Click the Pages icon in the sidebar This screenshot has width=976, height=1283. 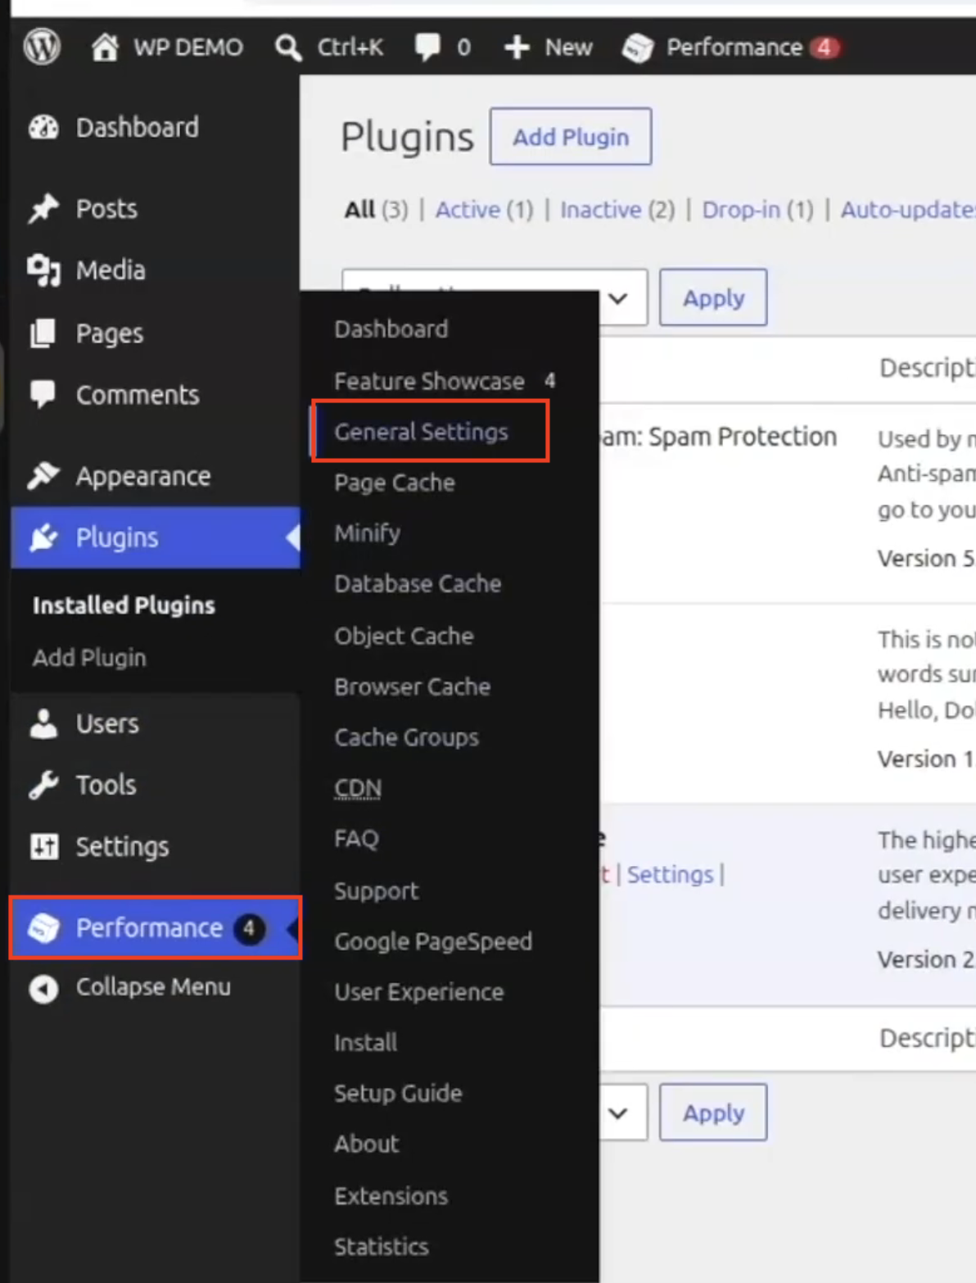[43, 333]
